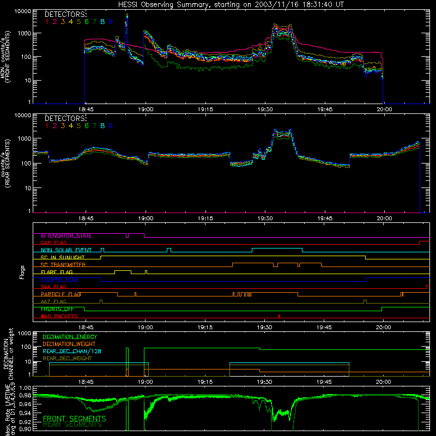Click the DECIMATION_WEIGHT legend entry
Image resolution: width=436 pixels, height=436 pixels.
tap(69, 344)
